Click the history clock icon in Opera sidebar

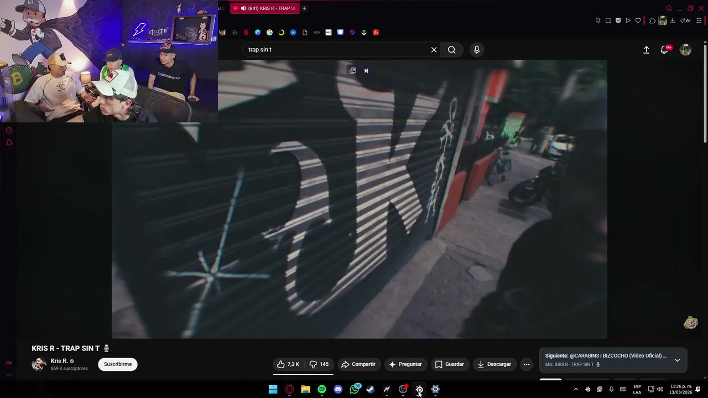tap(9, 130)
